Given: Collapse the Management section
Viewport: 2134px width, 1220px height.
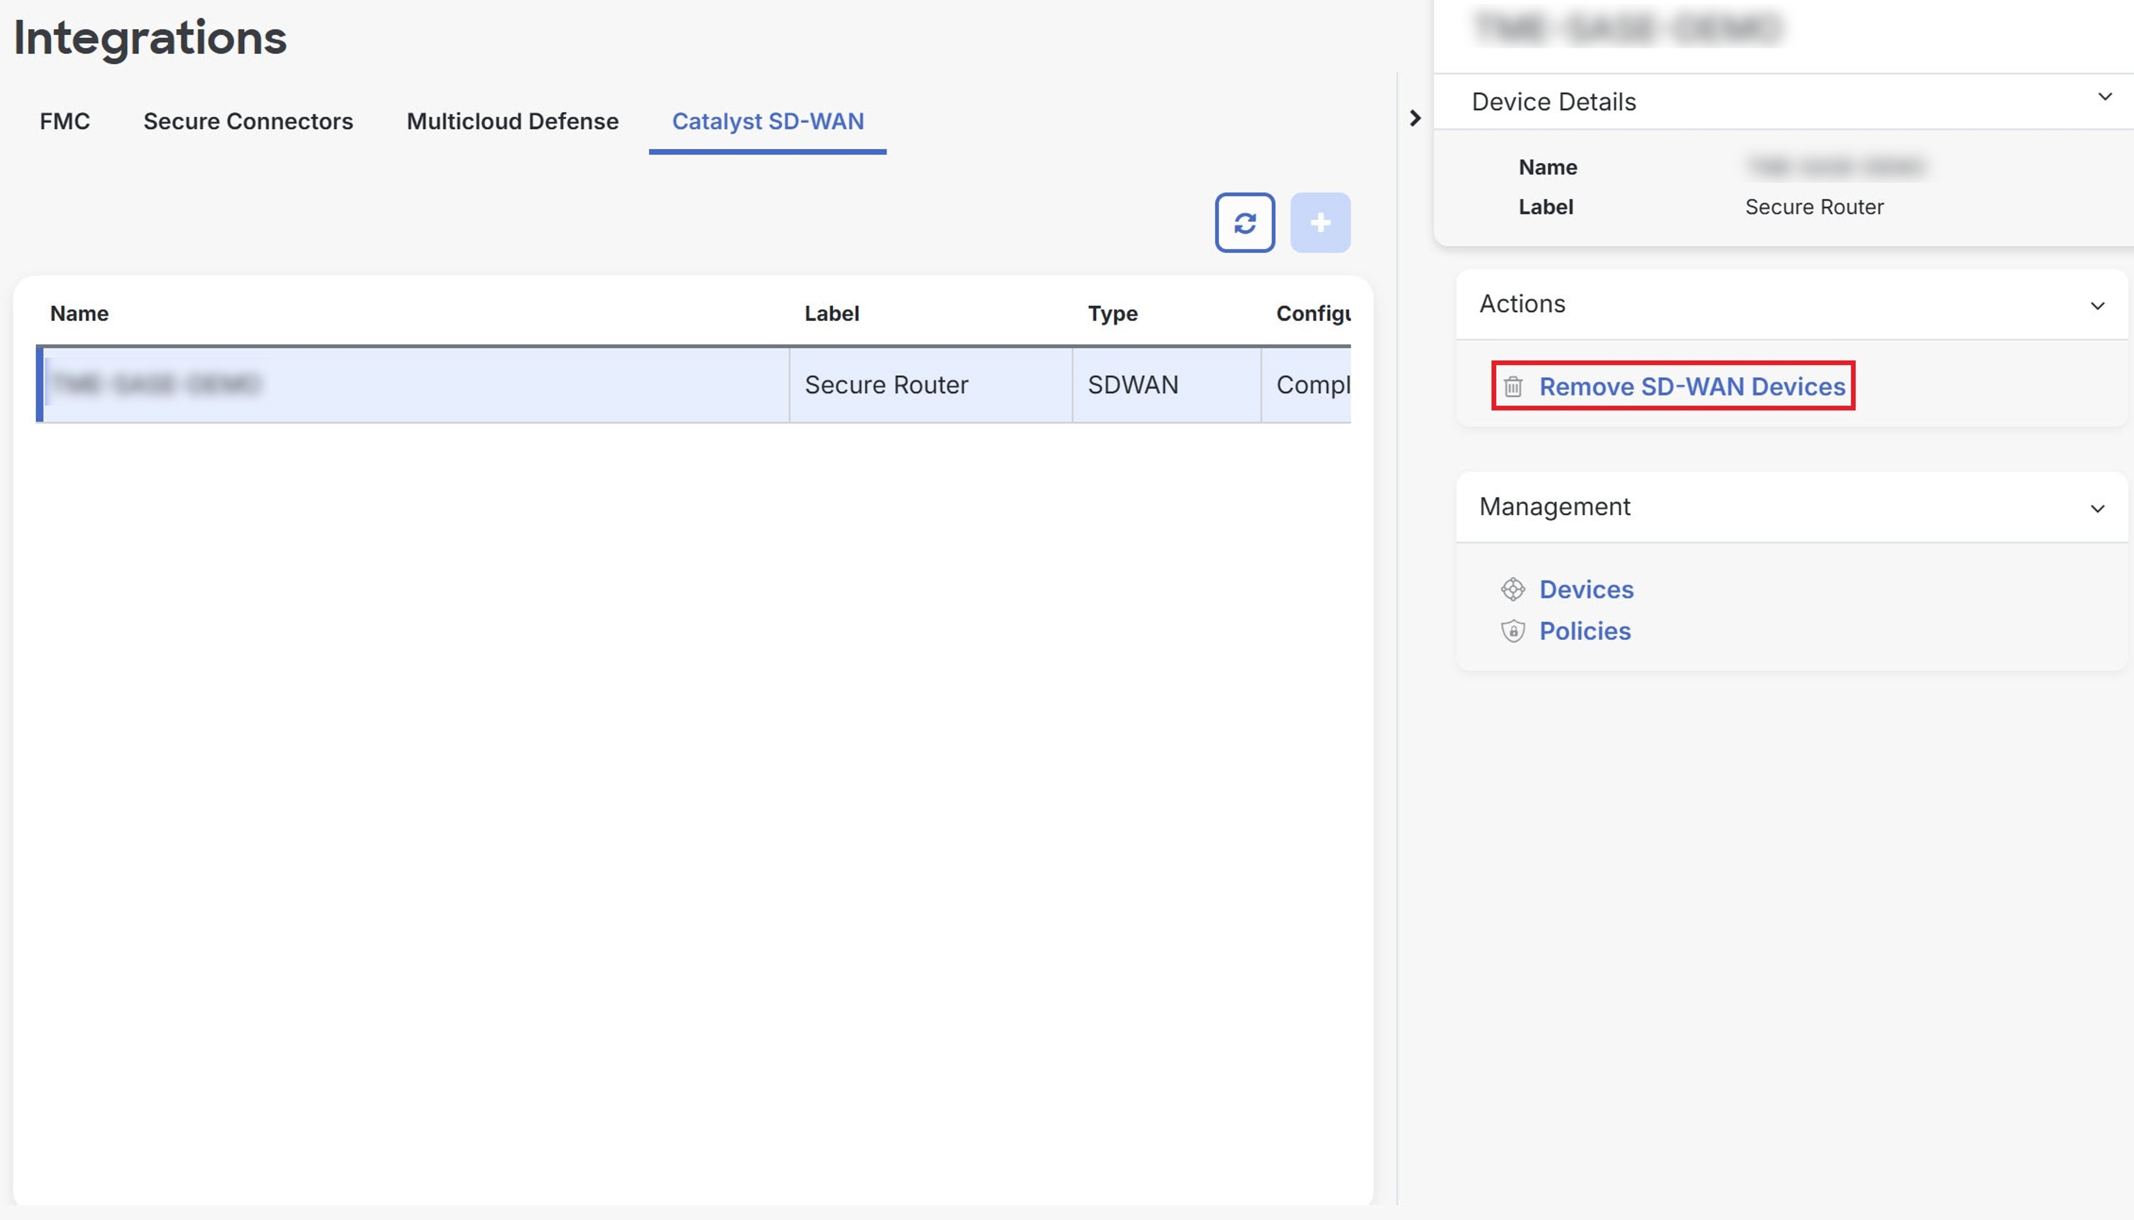Looking at the screenshot, I should pos(2098,508).
